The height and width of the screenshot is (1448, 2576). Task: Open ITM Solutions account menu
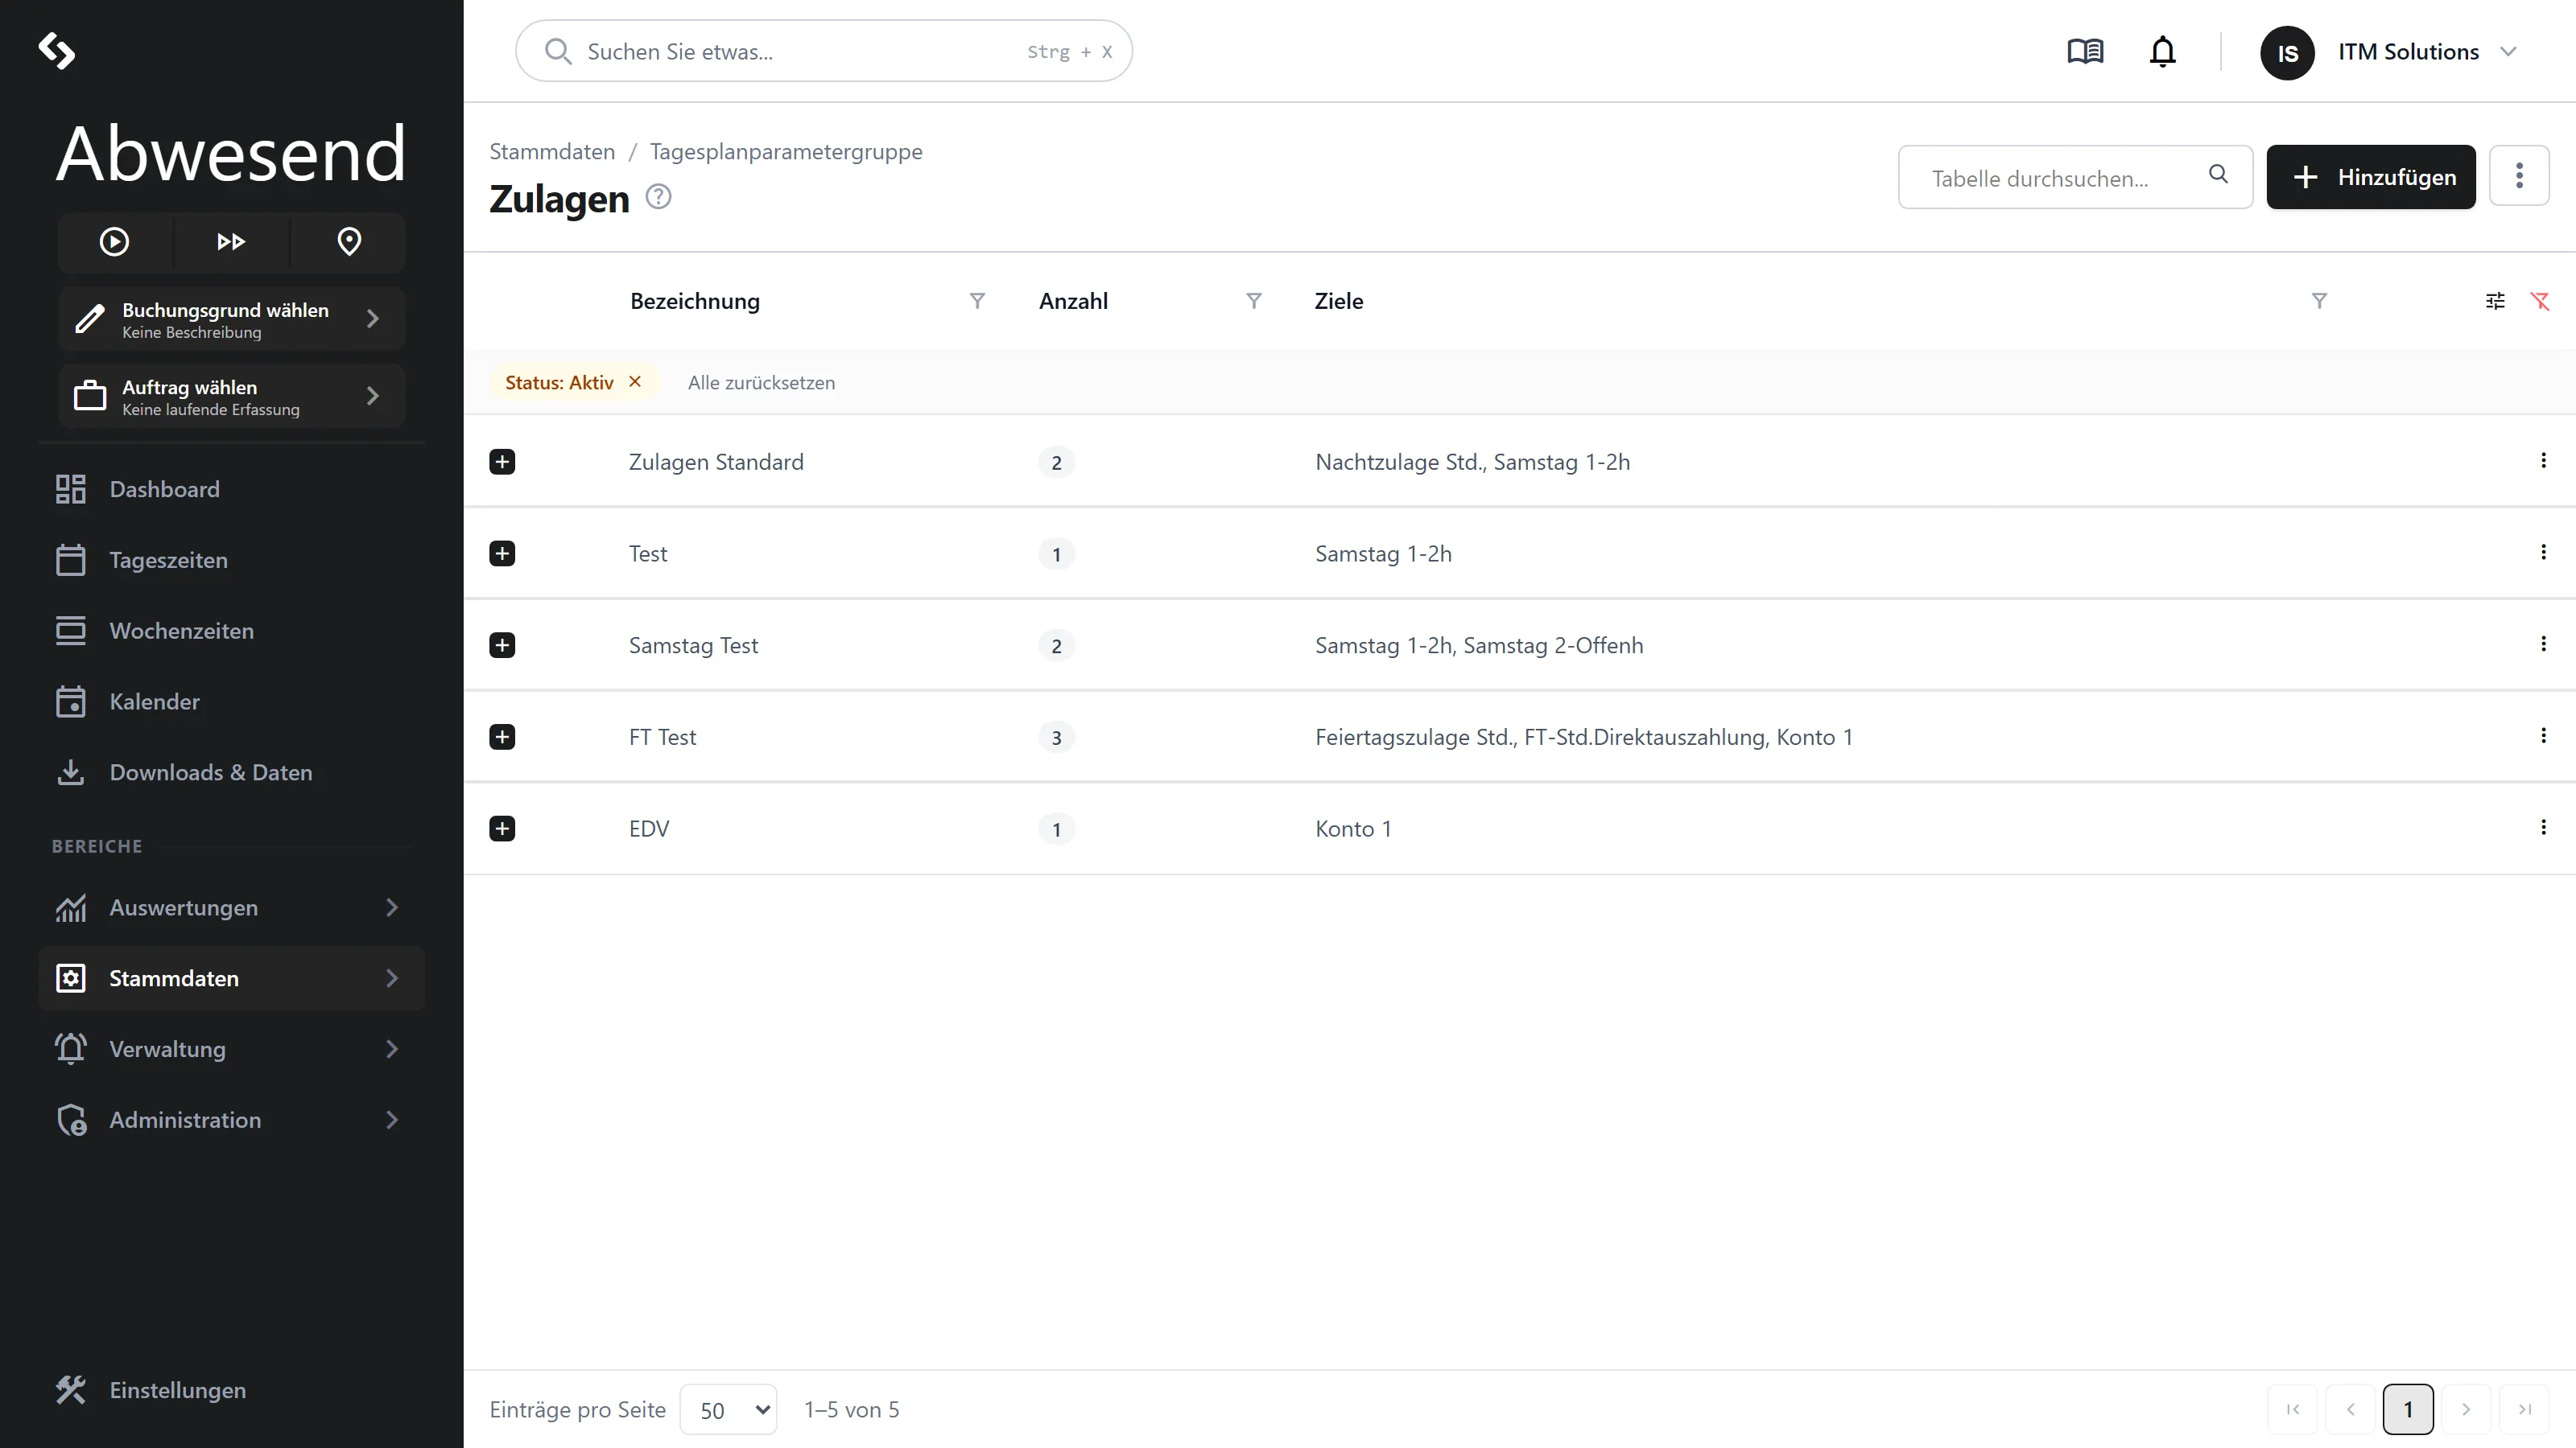point(2389,52)
